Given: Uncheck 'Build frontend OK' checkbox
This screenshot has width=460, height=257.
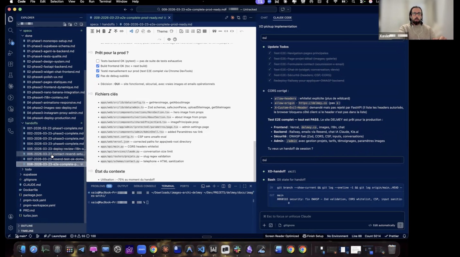Looking at the screenshot, I should (98, 66).
